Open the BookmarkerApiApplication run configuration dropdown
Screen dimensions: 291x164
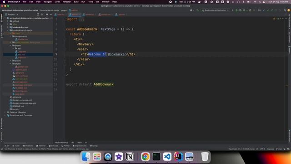[x=215, y=10]
